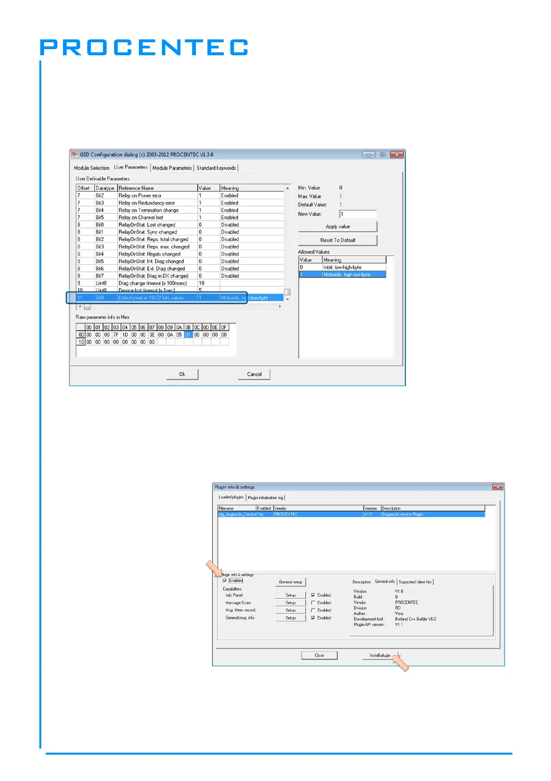551x781 pixels.
Task: Maximize the GSD Configuration dialog
Action: point(382,154)
